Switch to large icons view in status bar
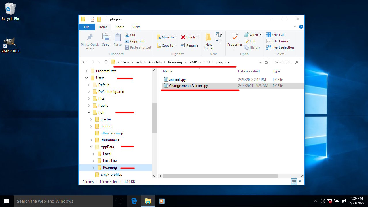This screenshot has width=368, height=207. [x=300, y=181]
